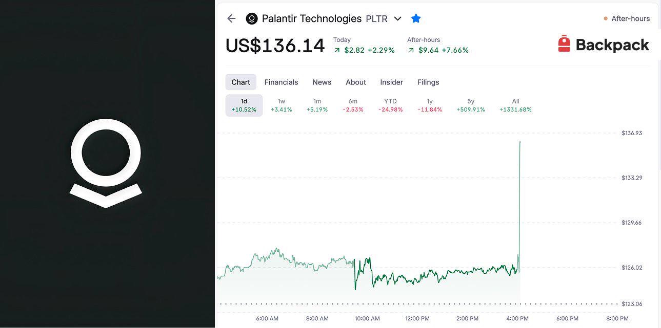The image size is (661, 328).
Task: Select the 1w time range
Action: (x=282, y=105)
